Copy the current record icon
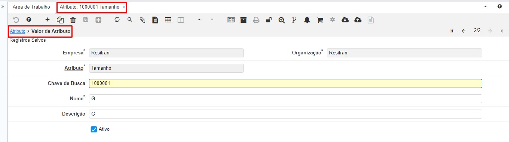509x142 pixels. click(60, 20)
